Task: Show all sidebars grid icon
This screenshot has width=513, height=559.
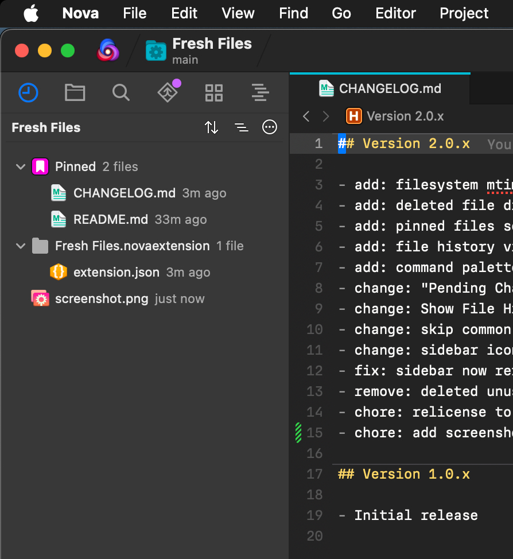Action: point(214,92)
